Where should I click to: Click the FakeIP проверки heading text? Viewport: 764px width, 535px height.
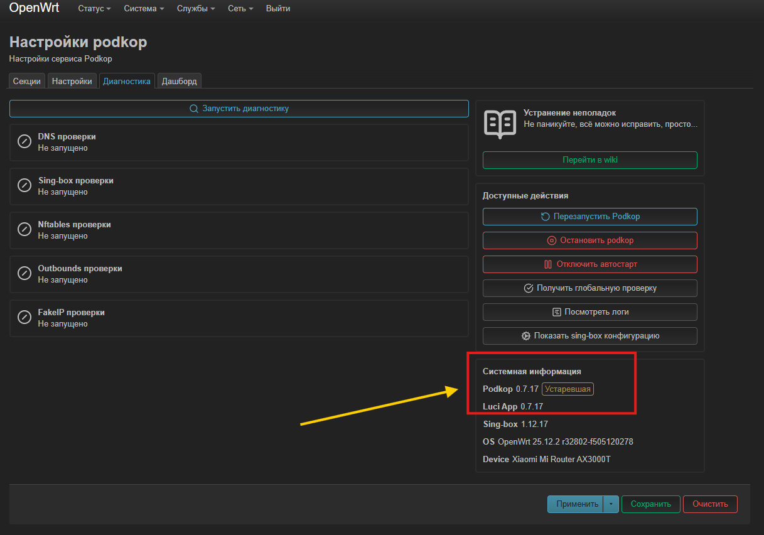pyautogui.click(x=72, y=313)
